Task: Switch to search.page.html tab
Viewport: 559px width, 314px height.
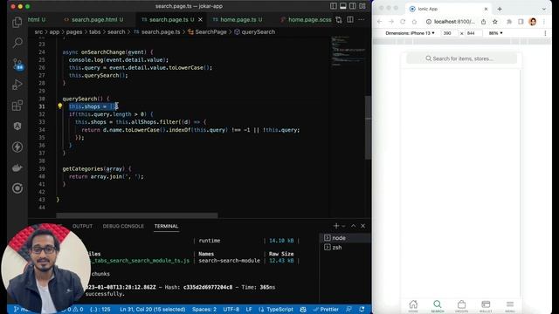Action: pyautogui.click(x=93, y=19)
